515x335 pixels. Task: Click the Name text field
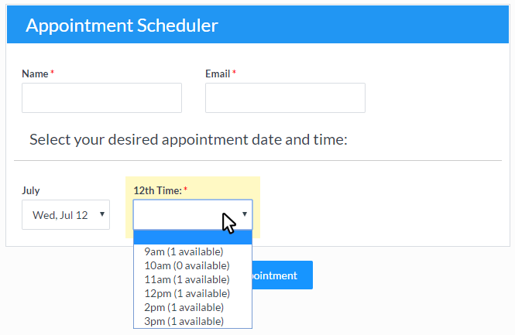pos(101,97)
